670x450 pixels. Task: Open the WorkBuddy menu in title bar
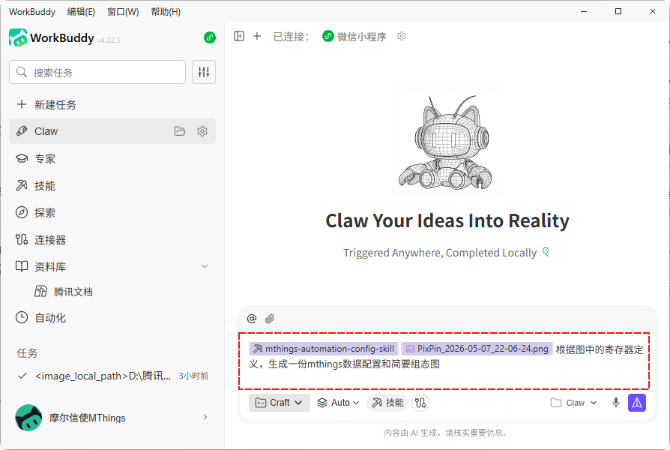coord(32,11)
